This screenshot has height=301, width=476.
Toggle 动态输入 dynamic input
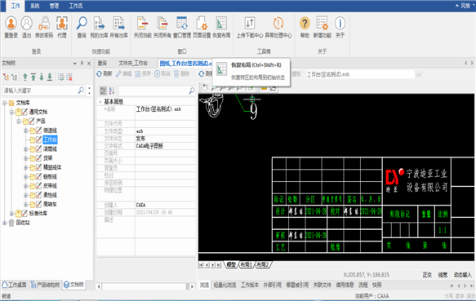coord(463,275)
